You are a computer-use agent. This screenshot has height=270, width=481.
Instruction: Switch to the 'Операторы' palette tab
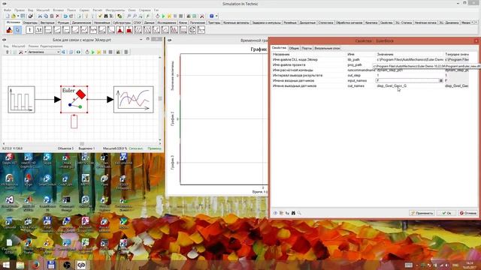pos(30,22)
